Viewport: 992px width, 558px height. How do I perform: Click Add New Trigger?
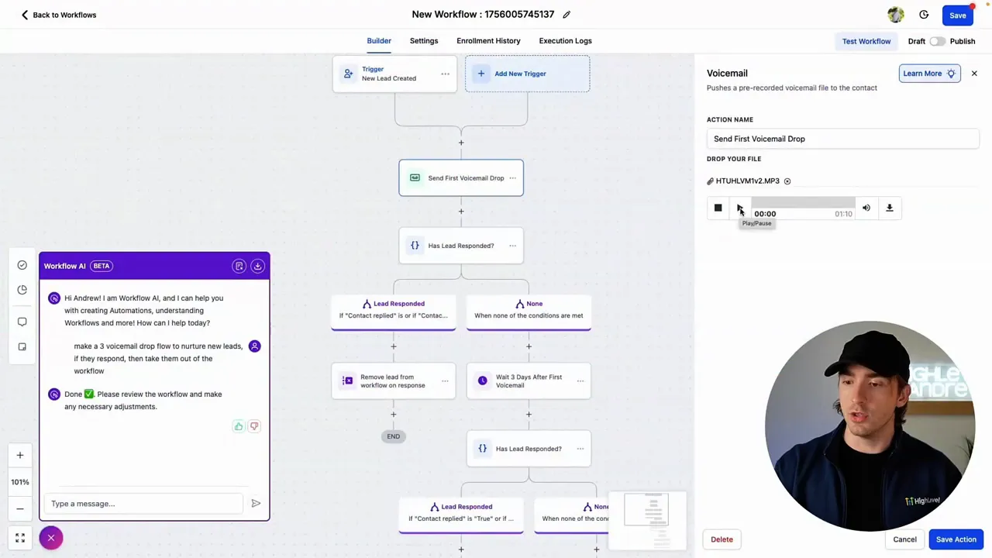pyautogui.click(x=527, y=74)
